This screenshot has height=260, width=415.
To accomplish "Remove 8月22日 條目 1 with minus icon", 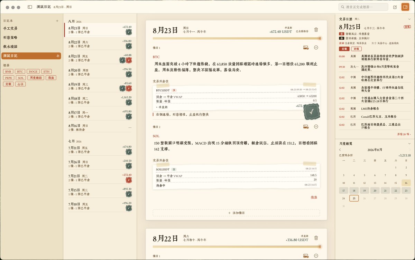I will (x=316, y=256).
